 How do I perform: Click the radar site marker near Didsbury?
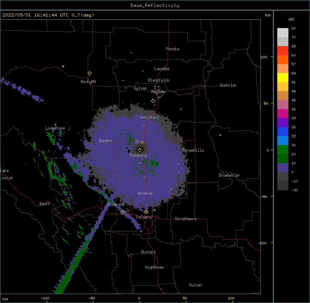pos(140,150)
